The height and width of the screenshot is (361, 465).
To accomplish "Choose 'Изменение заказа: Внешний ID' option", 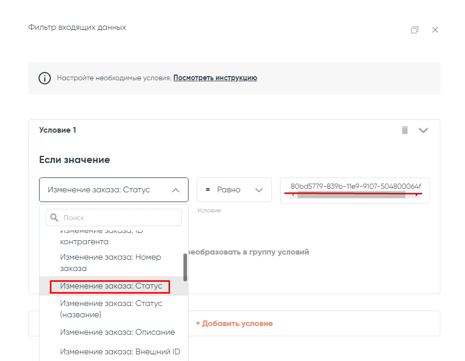I will 120,352.
